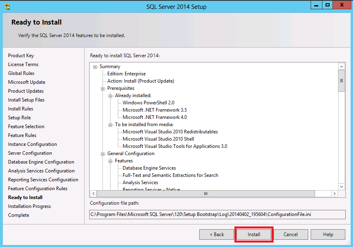The height and width of the screenshot is (247, 353).
Task: Select Reporting Services Configuration step
Action: click(x=43, y=180)
